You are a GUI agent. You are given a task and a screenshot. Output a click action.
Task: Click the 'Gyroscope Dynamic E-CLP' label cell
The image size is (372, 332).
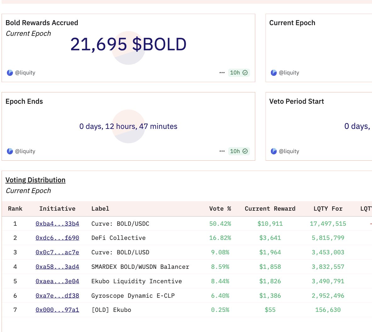point(133,296)
